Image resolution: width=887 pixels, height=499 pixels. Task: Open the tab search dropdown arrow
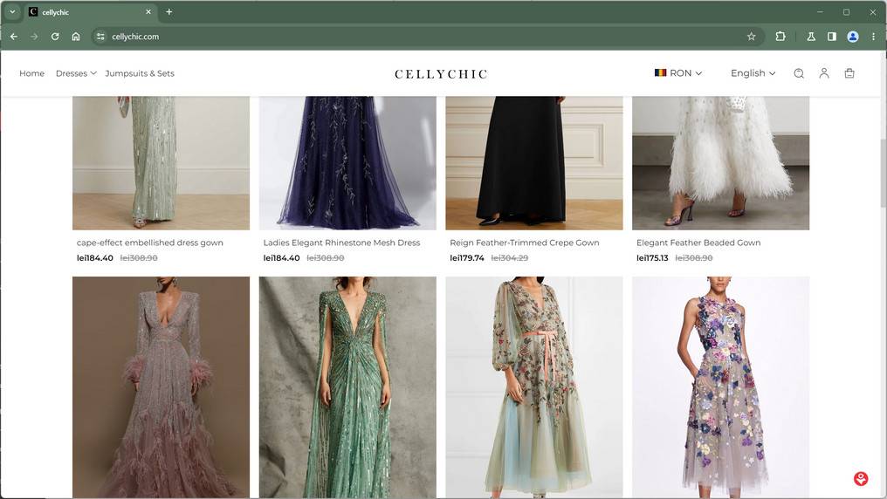[12, 11]
